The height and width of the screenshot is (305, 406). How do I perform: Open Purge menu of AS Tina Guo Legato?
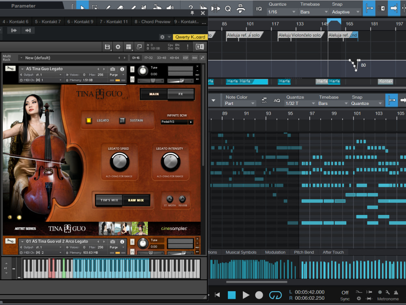tap(117, 75)
